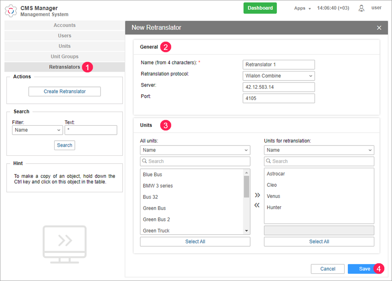Screen dimensions: 392x281
Task: Click the green Dashboard button
Action: click(260, 8)
